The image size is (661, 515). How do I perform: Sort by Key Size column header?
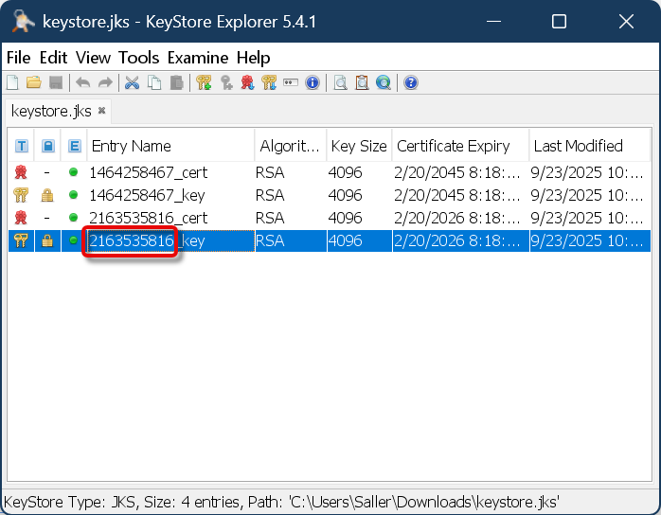tap(358, 146)
